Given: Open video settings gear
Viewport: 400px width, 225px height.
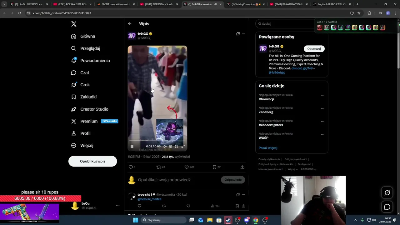Looking at the screenshot, I should 170,146.
